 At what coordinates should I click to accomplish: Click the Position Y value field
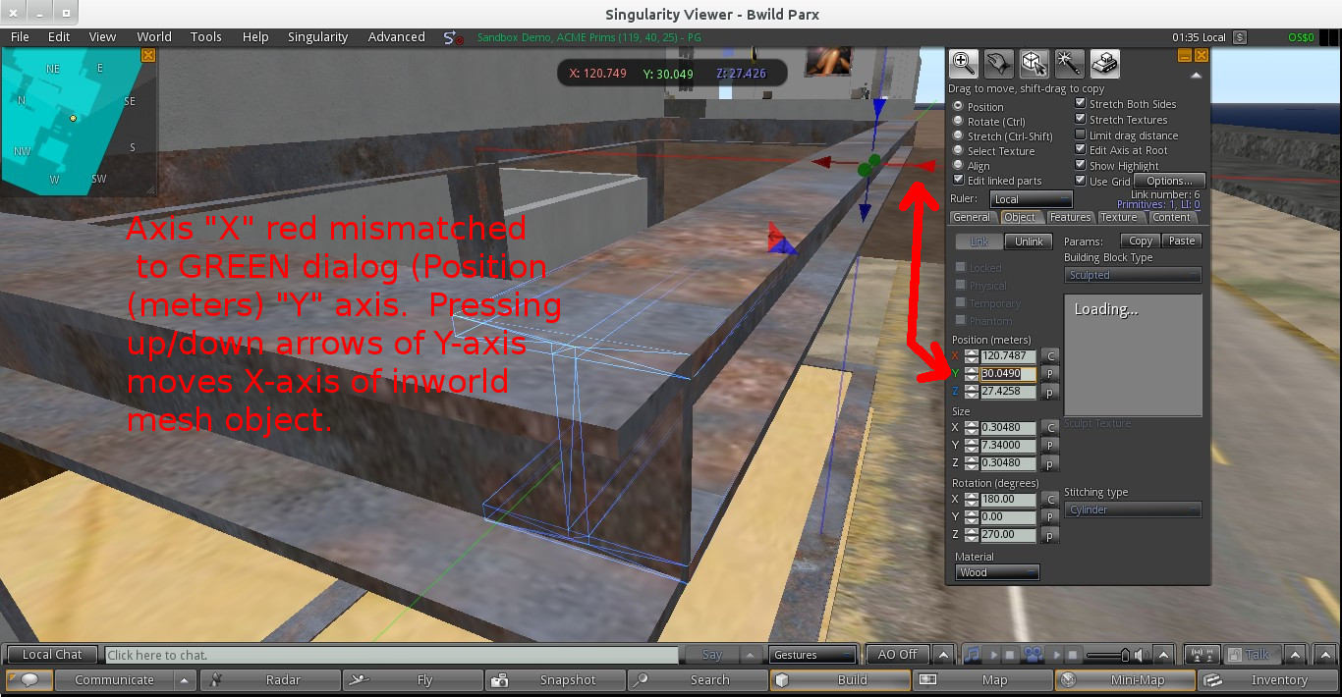[x=1009, y=374]
